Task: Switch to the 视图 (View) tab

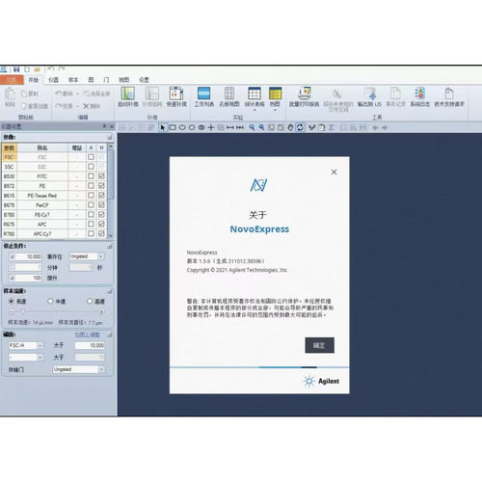Action: (123, 80)
